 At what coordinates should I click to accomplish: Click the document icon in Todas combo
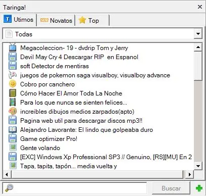(9, 34)
